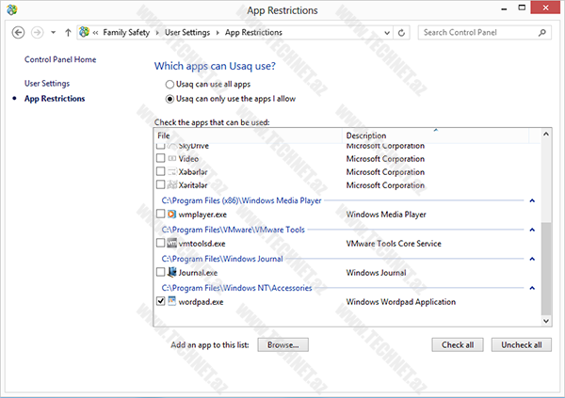Go back with the back arrow

pos(18,32)
